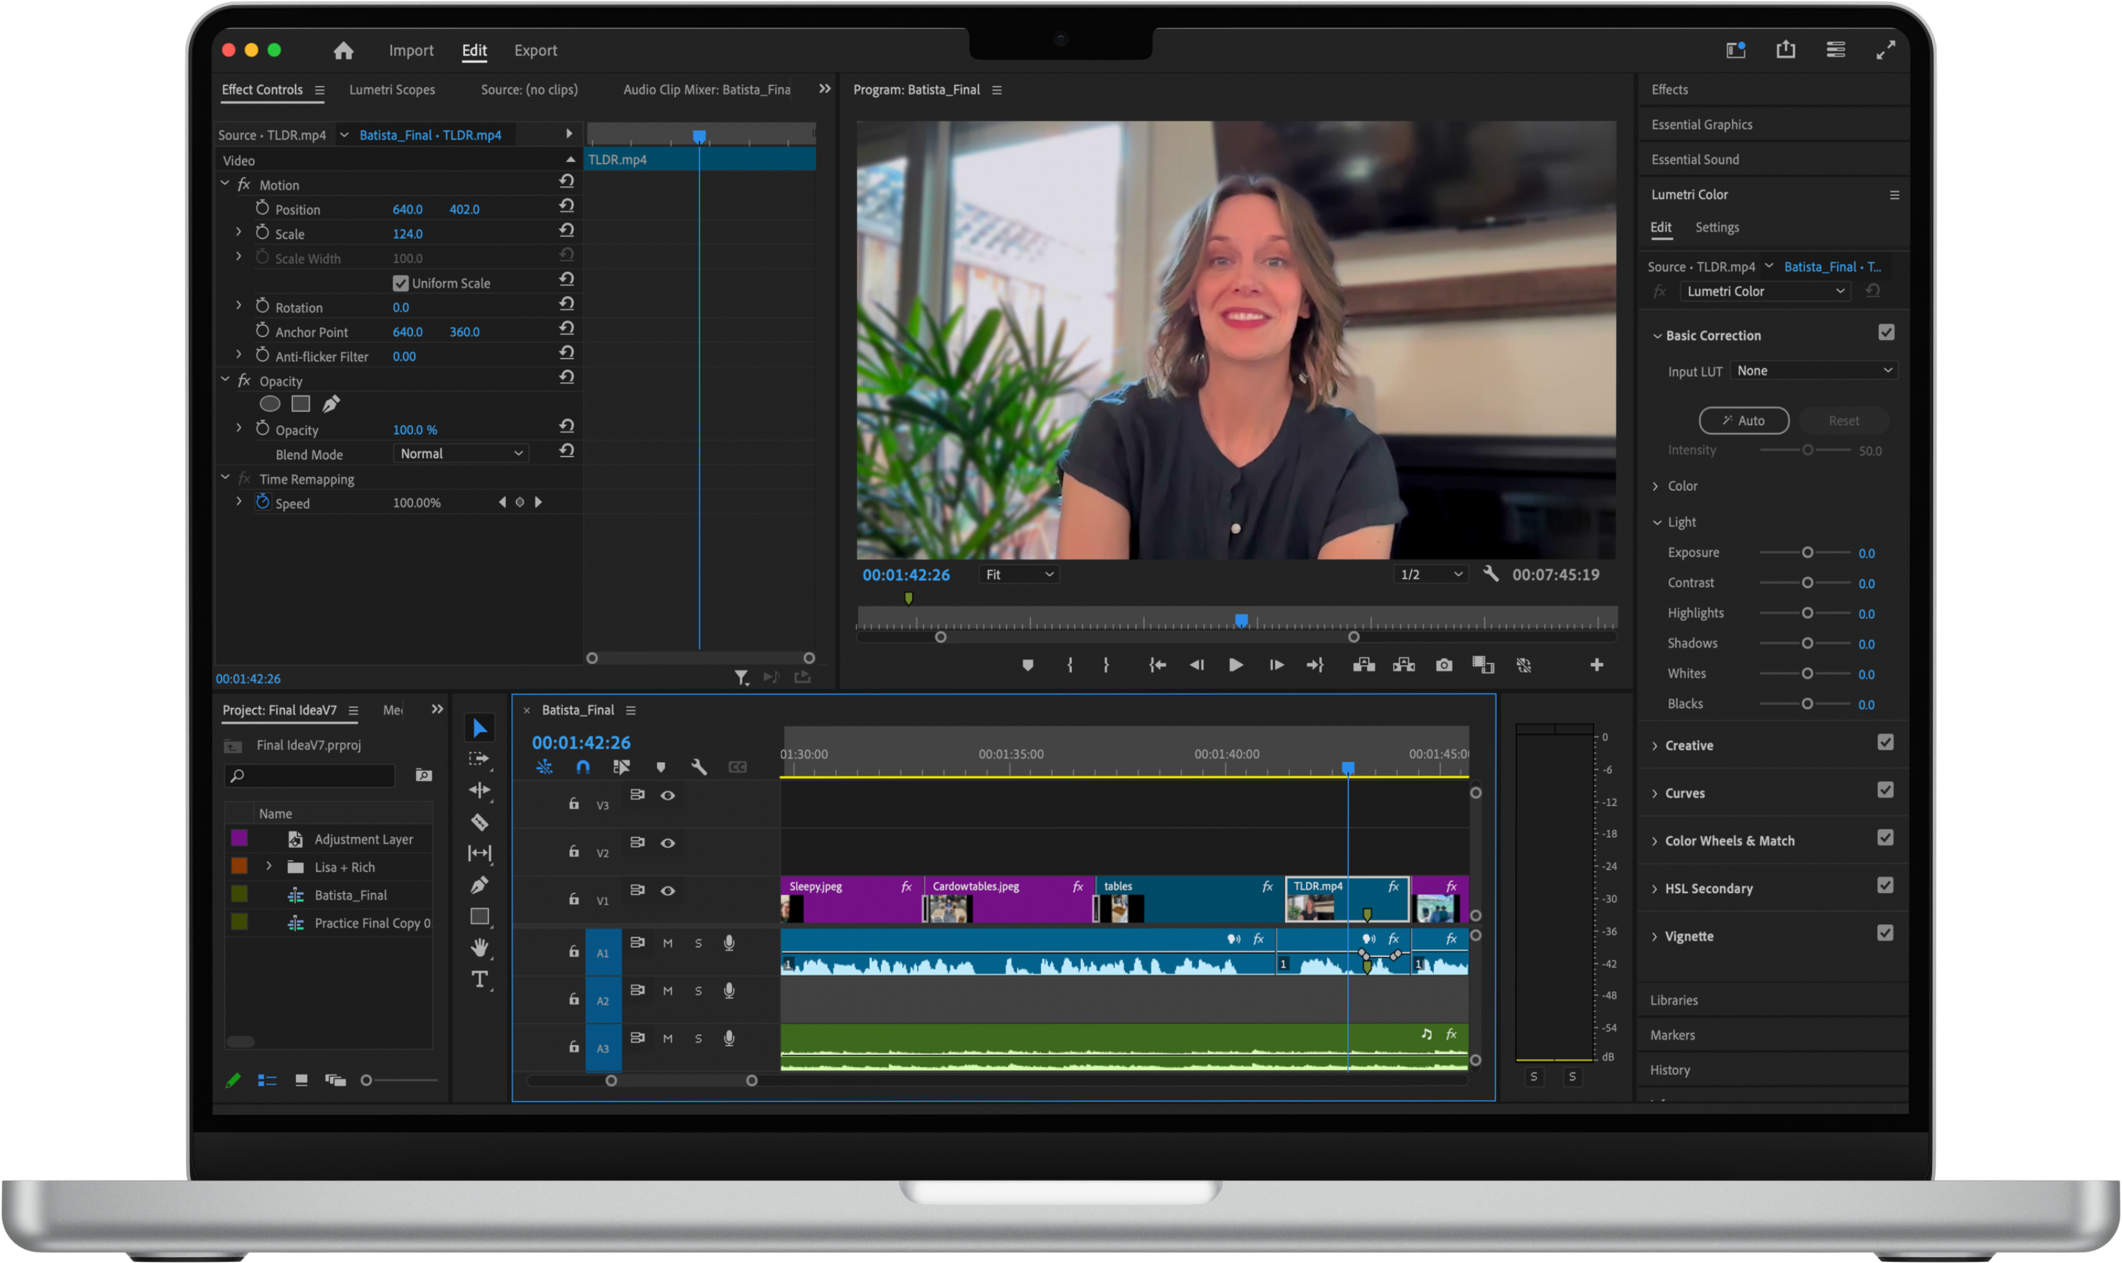Play the program monitor video
The image size is (2122, 1263).
tap(1236, 665)
